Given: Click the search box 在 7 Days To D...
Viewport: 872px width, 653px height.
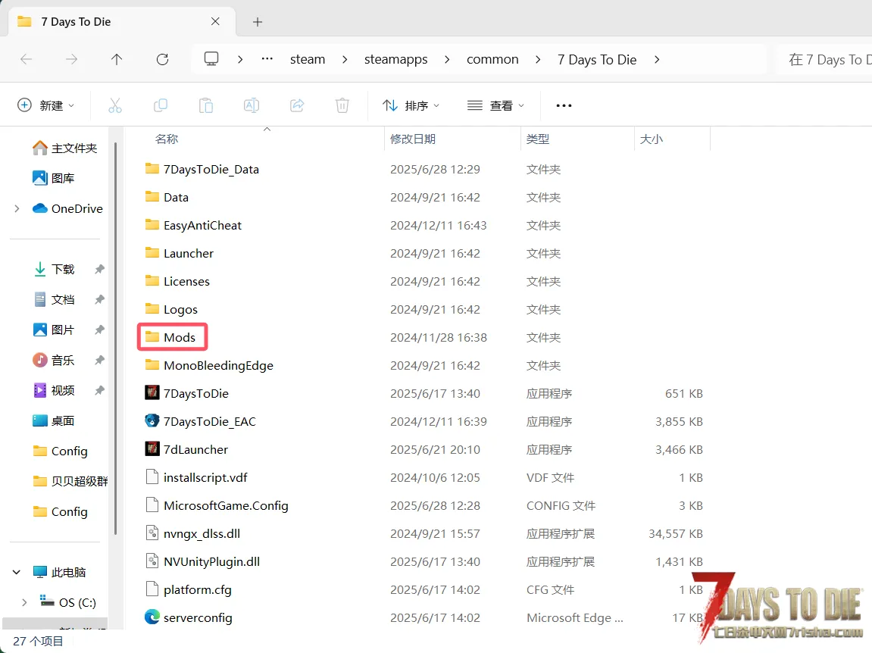Looking at the screenshot, I should (x=824, y=59).
